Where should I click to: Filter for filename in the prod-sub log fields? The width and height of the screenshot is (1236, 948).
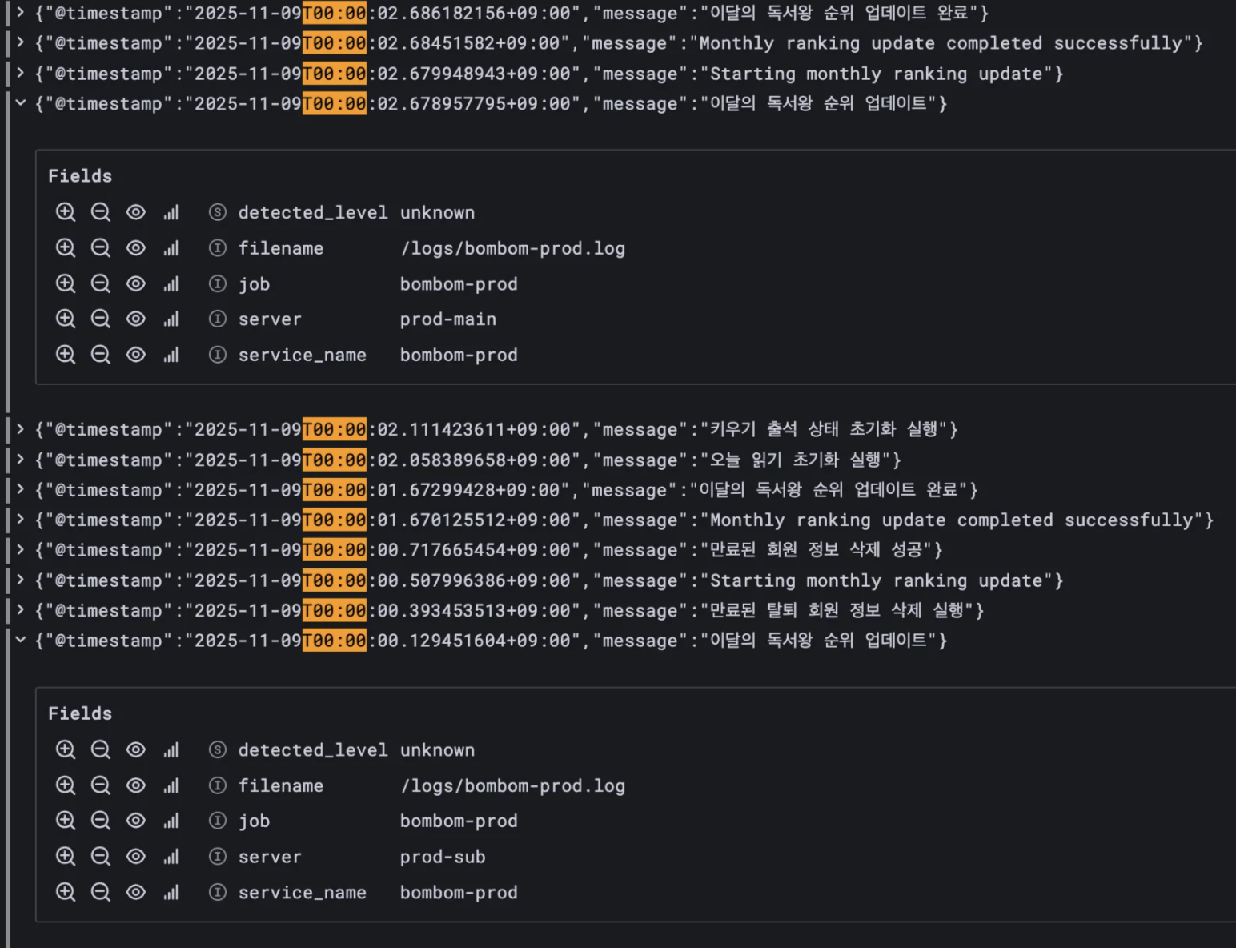coord(66,785)
